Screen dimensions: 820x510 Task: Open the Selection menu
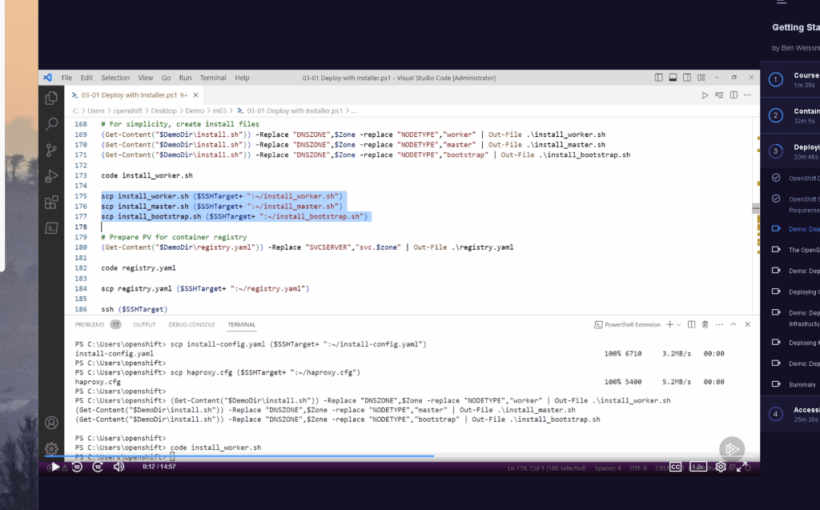pyautogui.click(x=115, y=78)
